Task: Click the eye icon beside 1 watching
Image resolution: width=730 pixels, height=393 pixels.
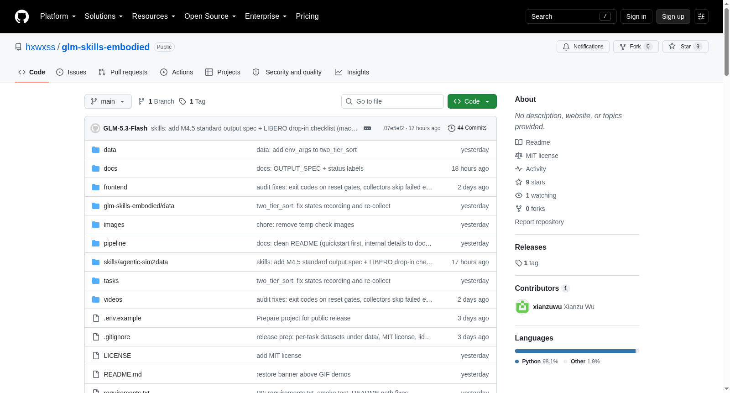Action: tap(519, 195)
